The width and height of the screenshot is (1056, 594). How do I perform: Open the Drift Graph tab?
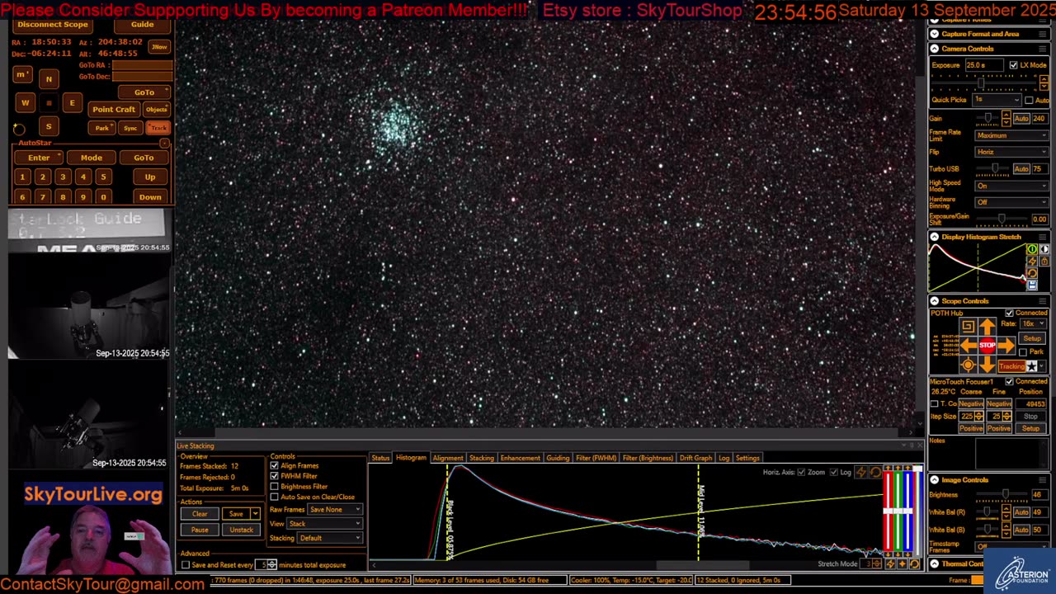click(x=695, y=458)
